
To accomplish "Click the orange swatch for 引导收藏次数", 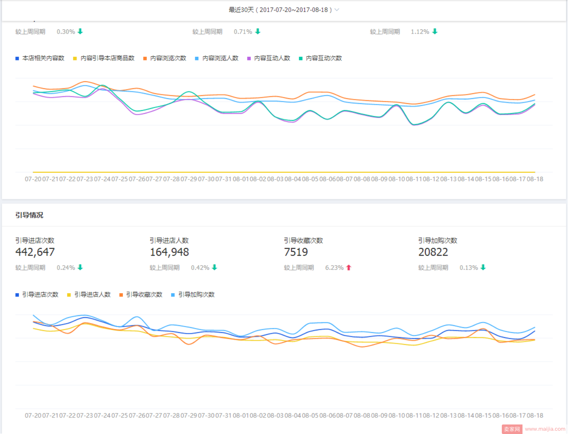I will 121,295.
